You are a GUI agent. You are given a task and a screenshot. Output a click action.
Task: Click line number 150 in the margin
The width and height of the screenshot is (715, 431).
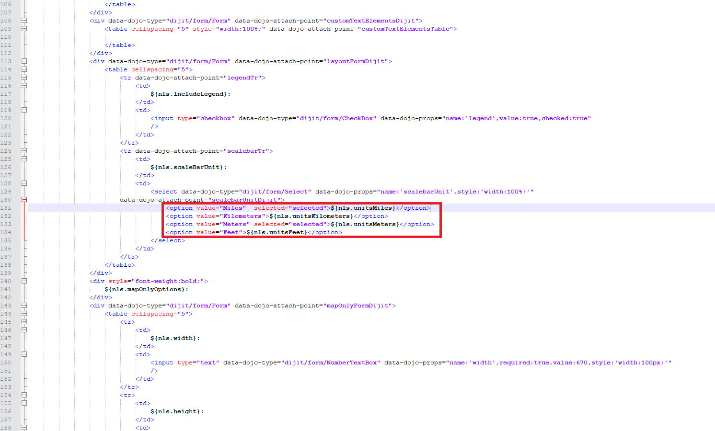coord(6,363)
